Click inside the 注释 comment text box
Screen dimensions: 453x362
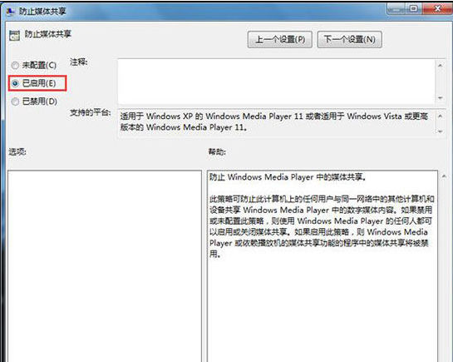277,82
